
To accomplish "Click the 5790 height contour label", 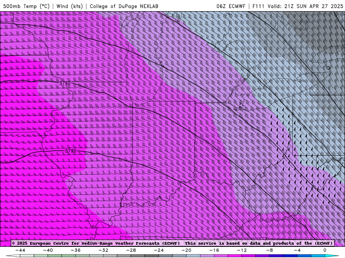I will click(71, 151).
